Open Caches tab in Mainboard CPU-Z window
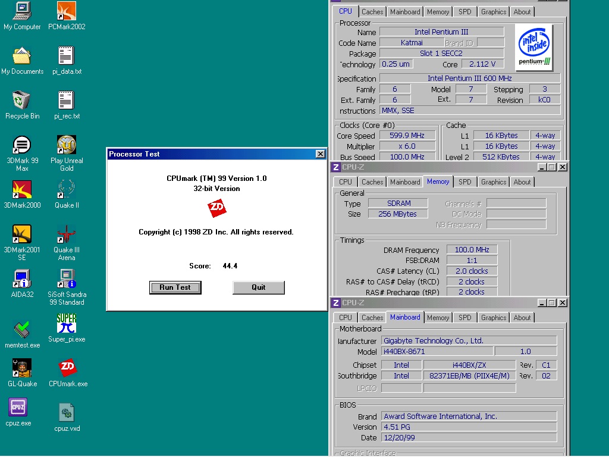609x457 pixels. (x=372, y=318)
